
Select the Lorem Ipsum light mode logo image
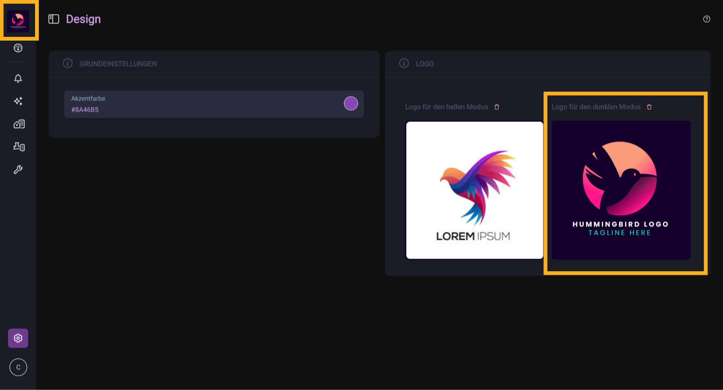(474, 190)
